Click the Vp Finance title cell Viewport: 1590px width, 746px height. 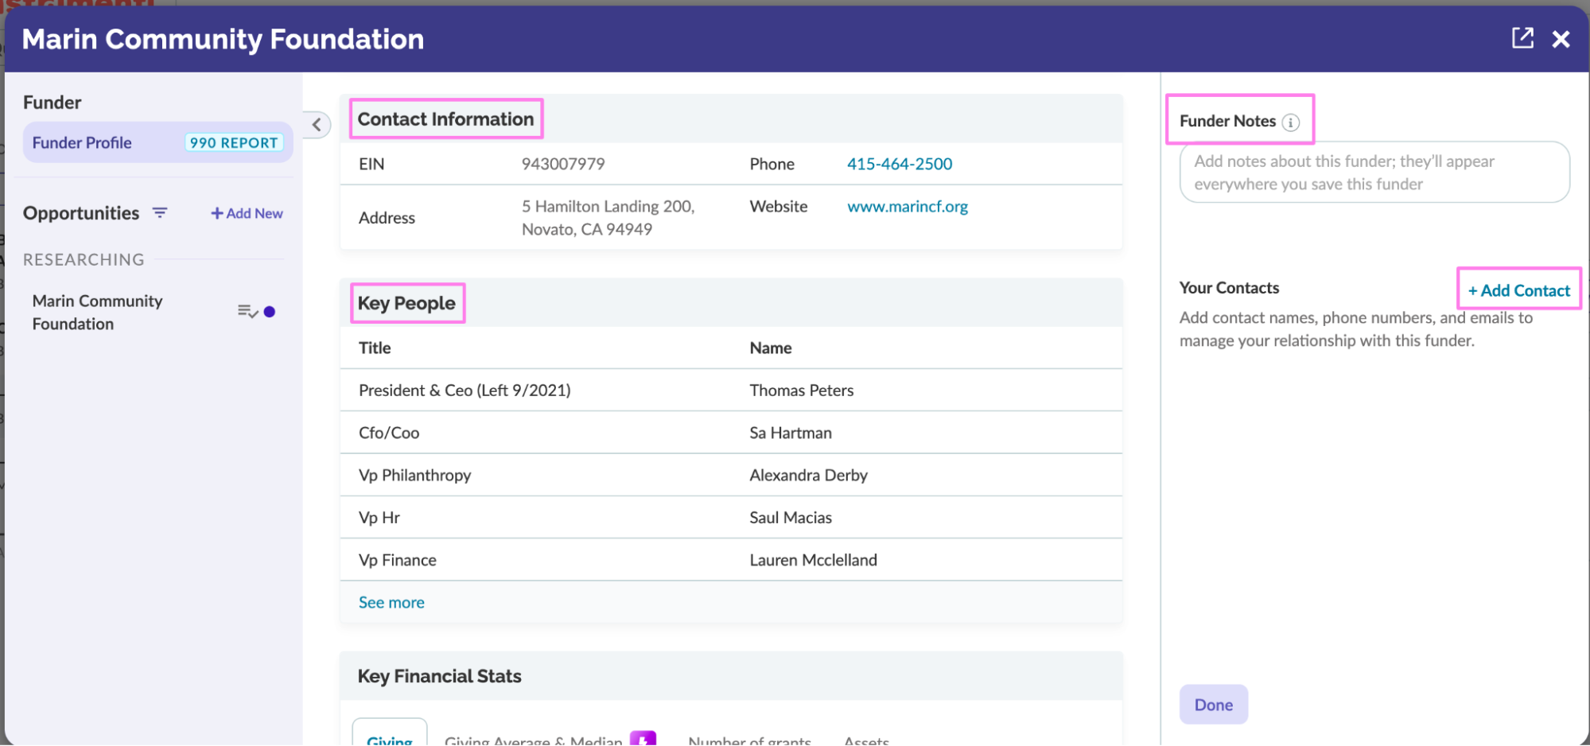pos(397,560)
